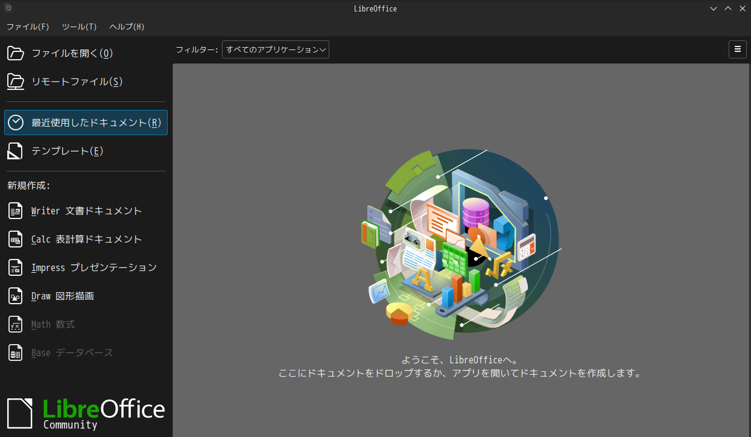Click the 新規作成: heading text
The height and width of the screenshot is (437, 751).
click(28, 185)
